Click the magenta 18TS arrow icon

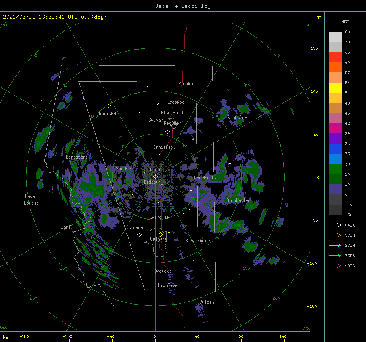pyautogui.click(x=335, y=266)
